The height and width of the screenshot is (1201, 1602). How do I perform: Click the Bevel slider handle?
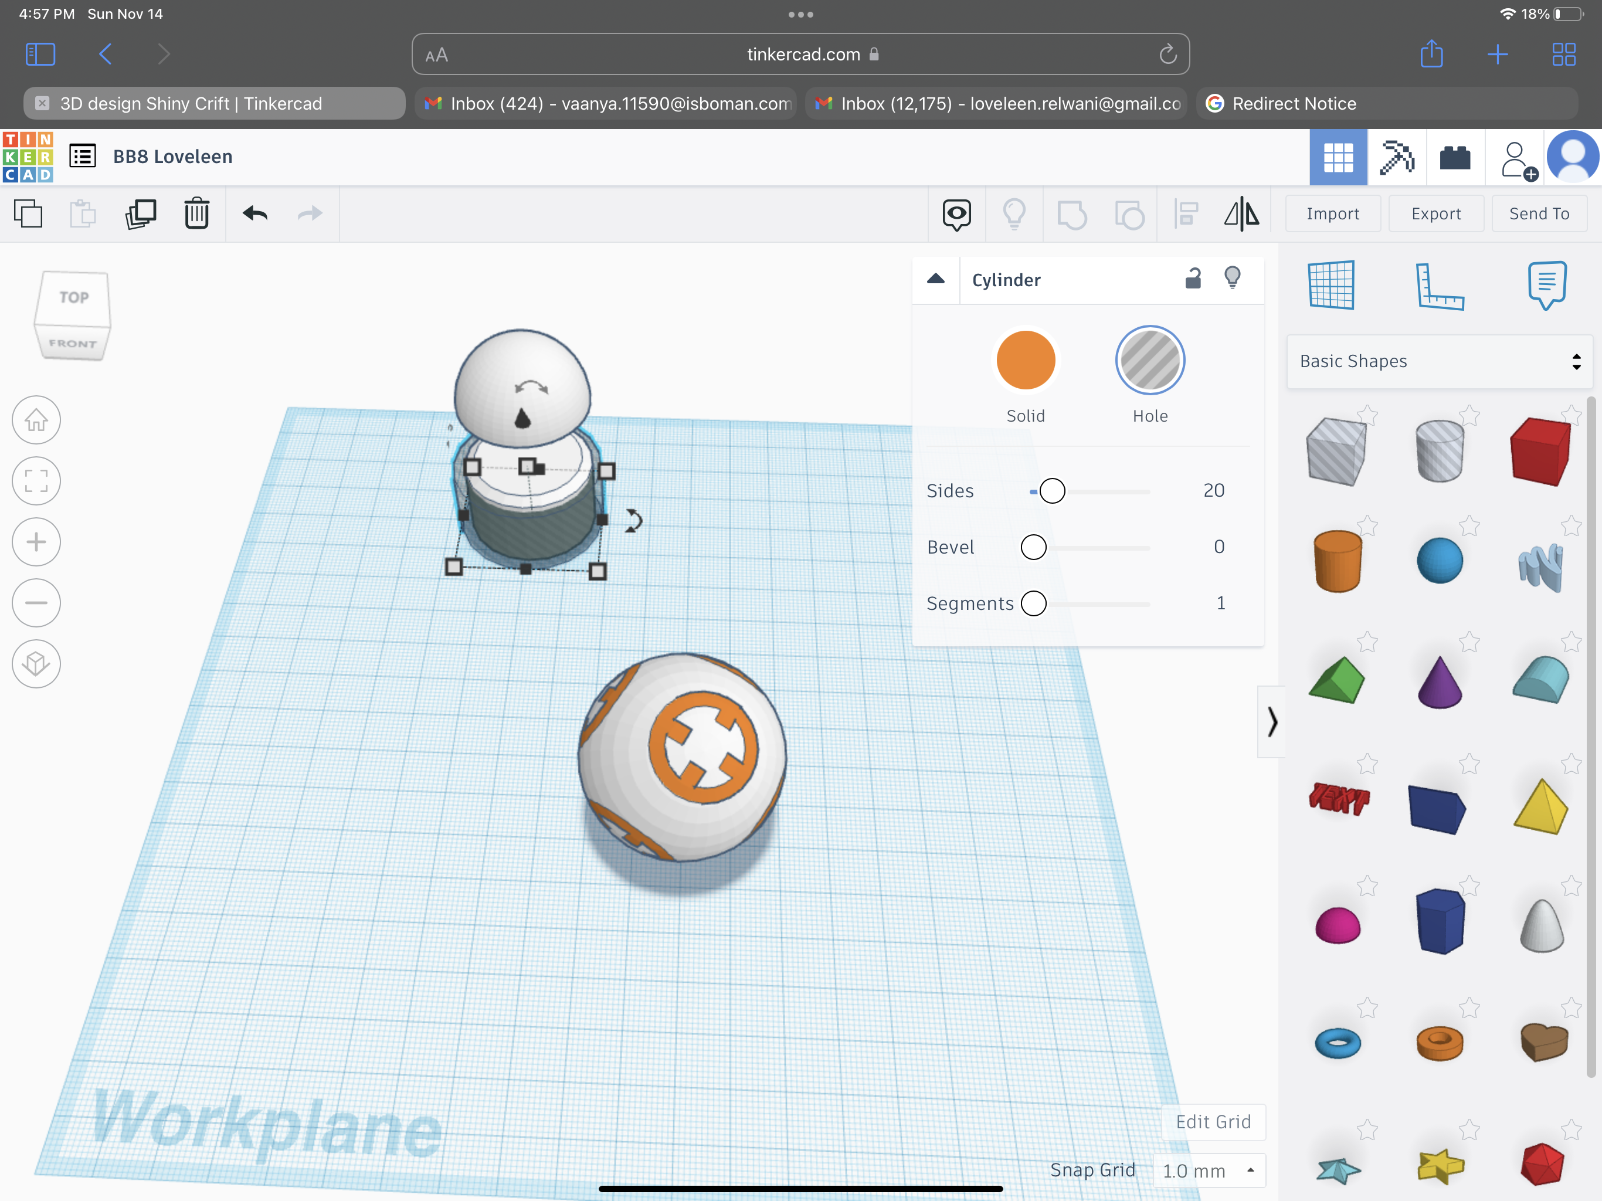(1033, 548)
